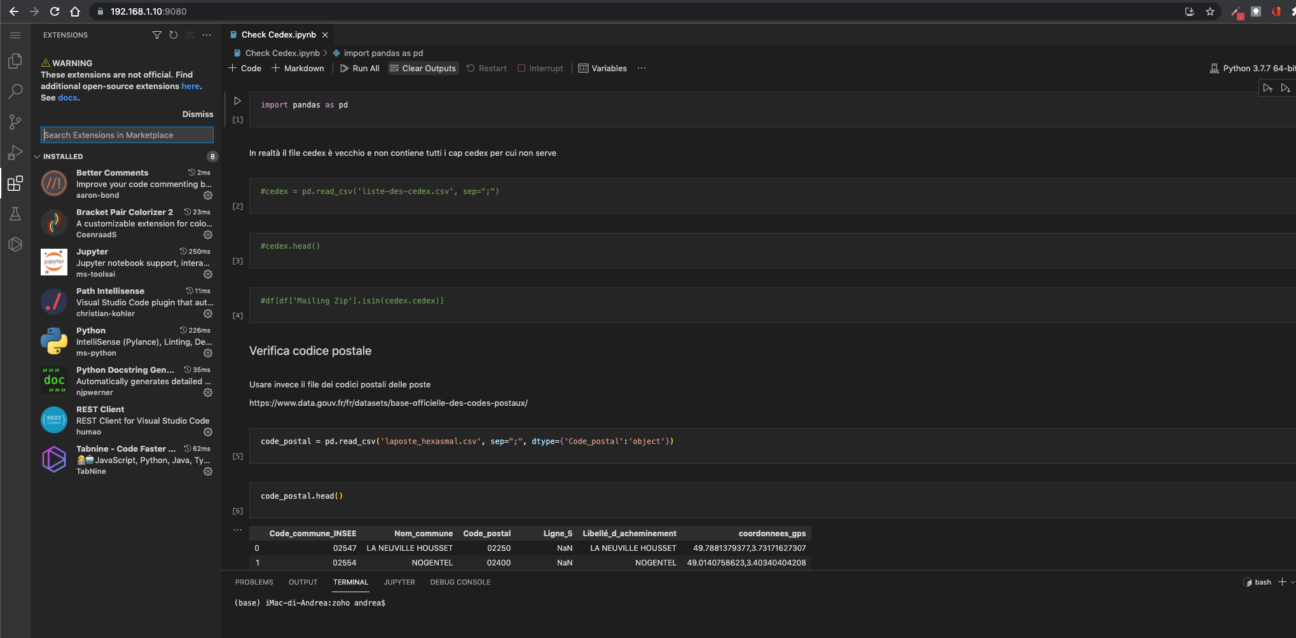Click the run cell above icon
Image resolution: width=1296 pixels, height=638 pixels.
click(x=1268, y=88)
